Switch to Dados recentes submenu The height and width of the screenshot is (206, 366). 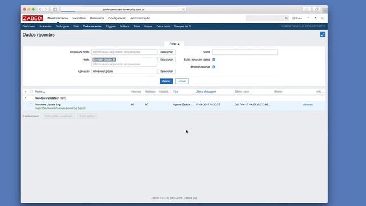[x=92, y=26]
